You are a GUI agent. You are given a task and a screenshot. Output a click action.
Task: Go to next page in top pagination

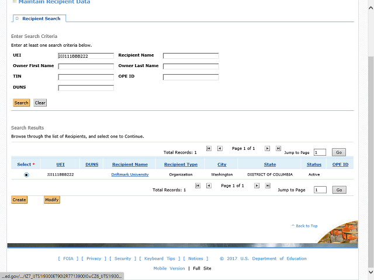(268, 148)
